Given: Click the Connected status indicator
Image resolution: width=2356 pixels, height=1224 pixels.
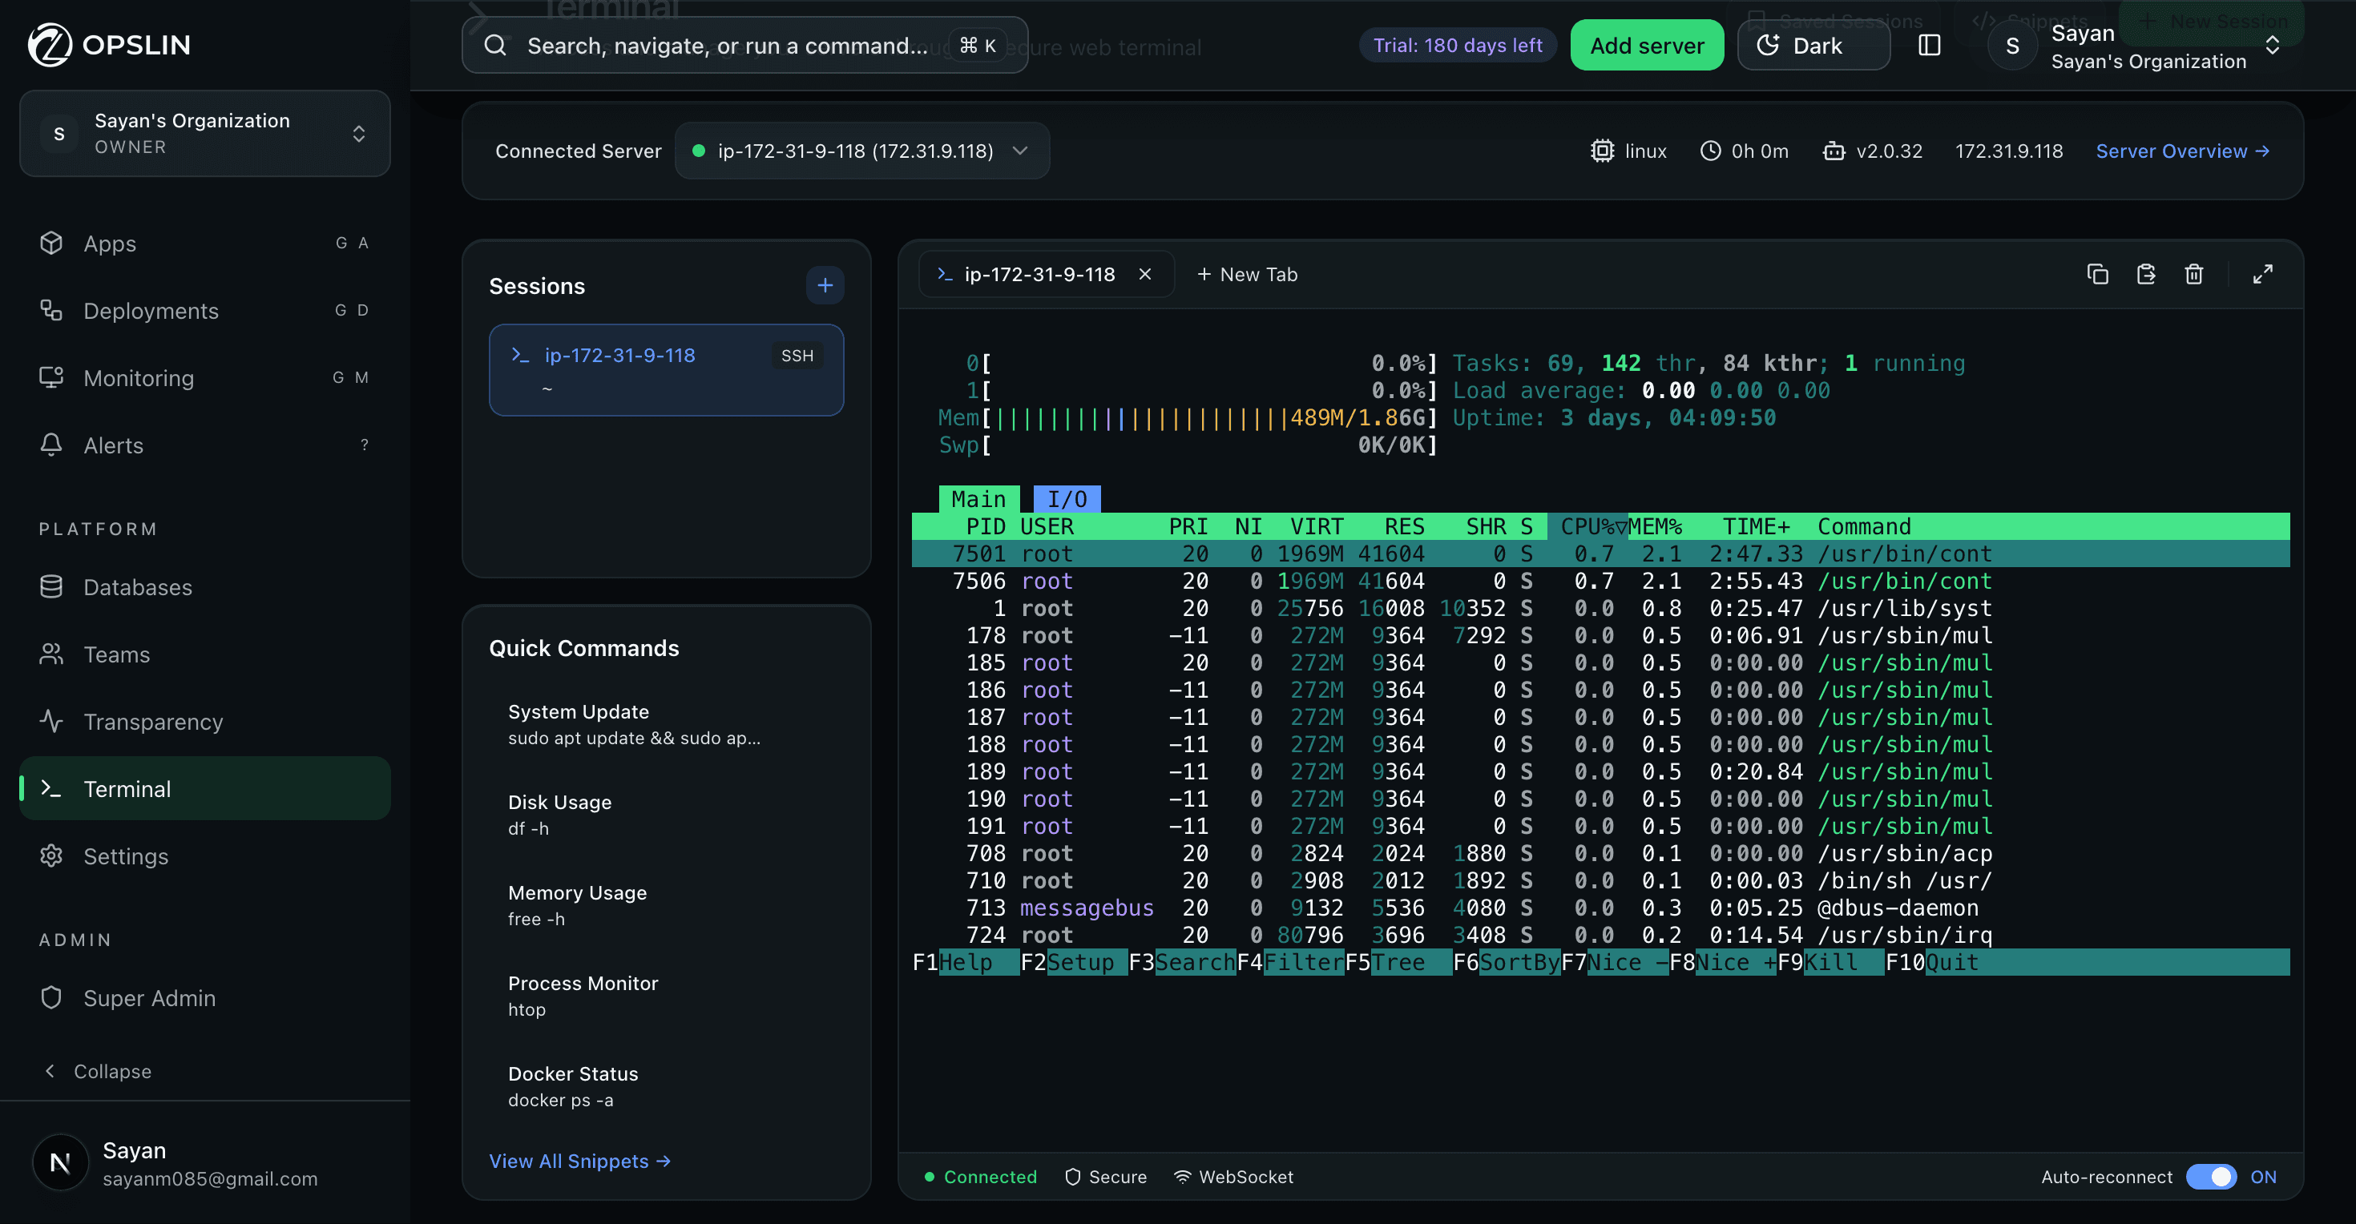Looking at the screenshot, I should pos(980,1177).
